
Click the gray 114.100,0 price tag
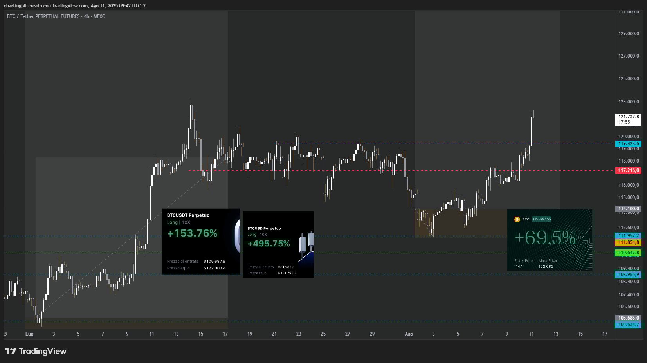click(x=629, y=209)
